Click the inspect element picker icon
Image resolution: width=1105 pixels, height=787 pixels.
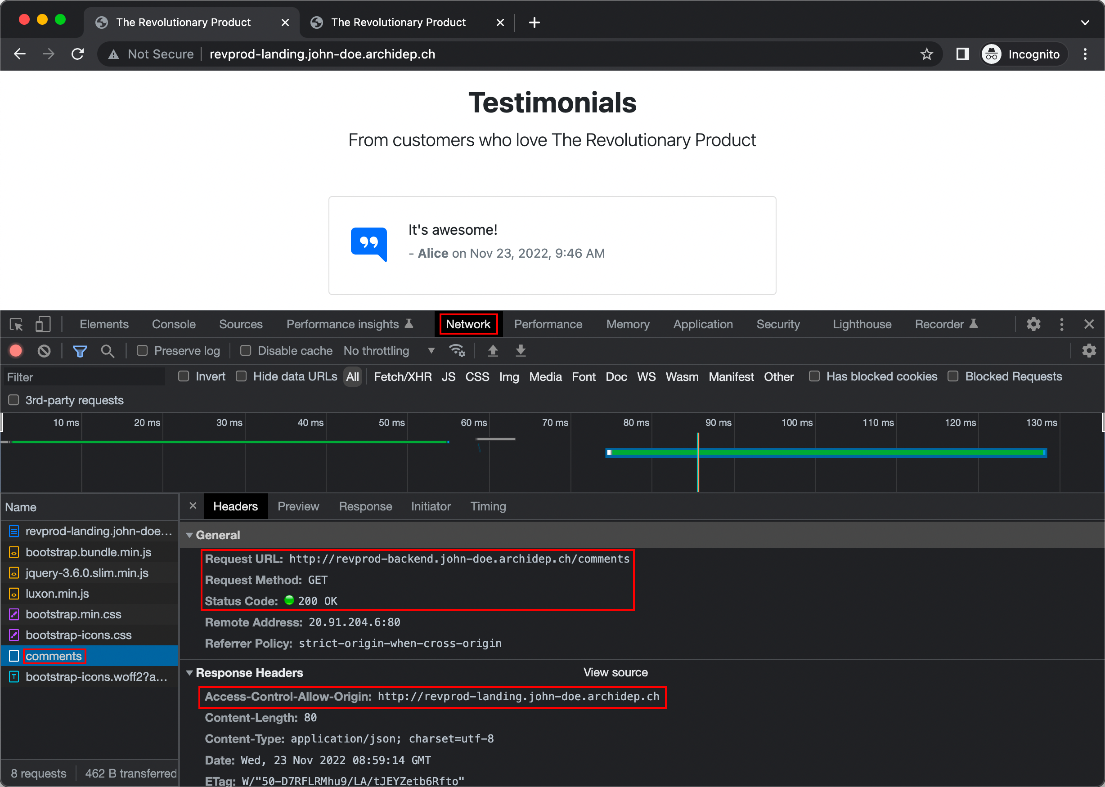pos(16,324)
